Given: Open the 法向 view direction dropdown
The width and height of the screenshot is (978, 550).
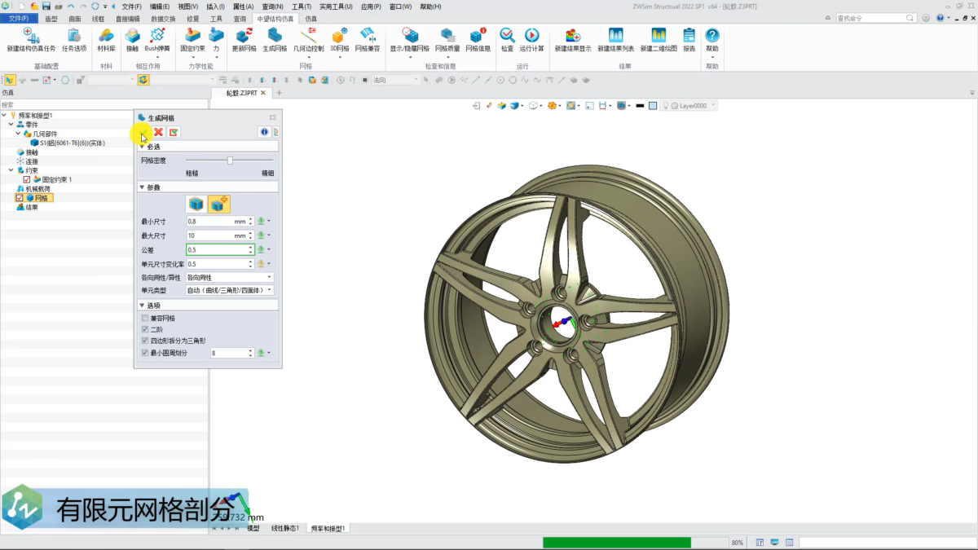Looking at the screenshot, I should (x=395, y=80).
